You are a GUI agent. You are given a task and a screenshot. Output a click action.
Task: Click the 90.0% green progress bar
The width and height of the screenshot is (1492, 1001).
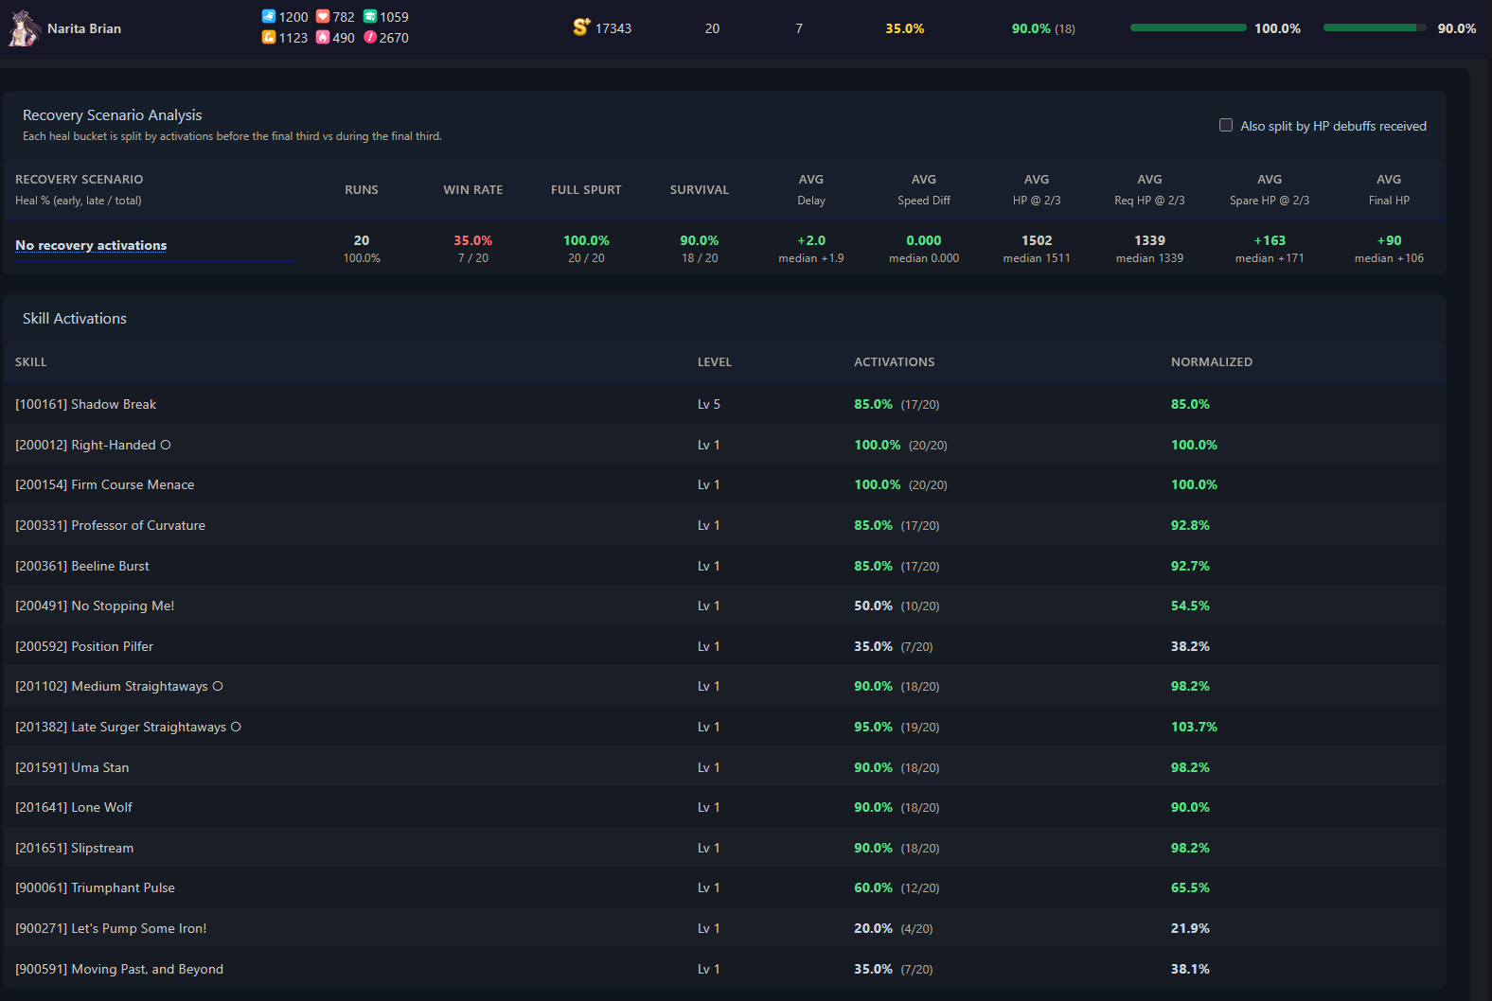click(1375, 28)
